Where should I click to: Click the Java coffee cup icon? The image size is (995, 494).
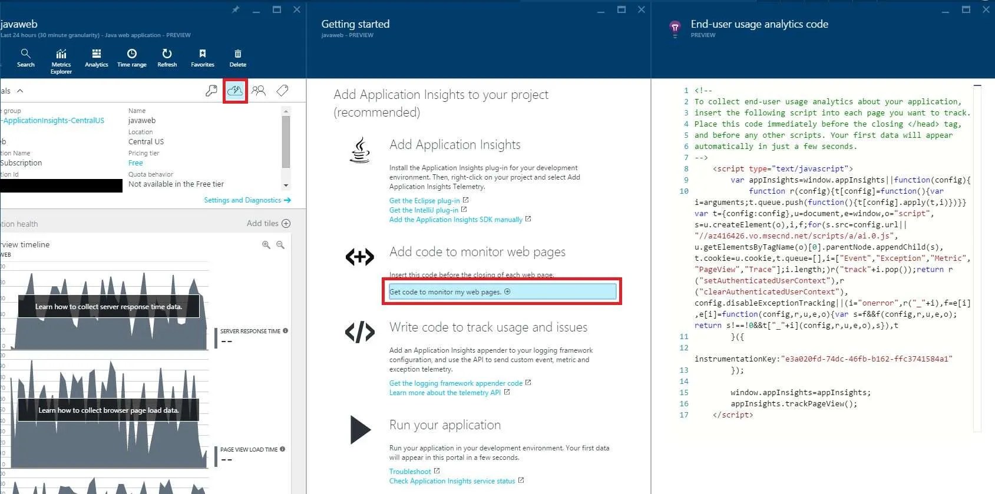[360, 150]
